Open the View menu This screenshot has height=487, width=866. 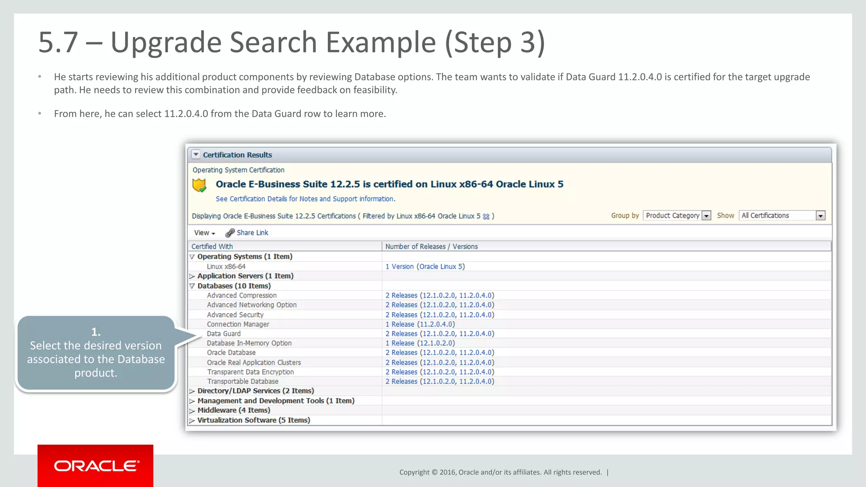click(x=205, y=233)
